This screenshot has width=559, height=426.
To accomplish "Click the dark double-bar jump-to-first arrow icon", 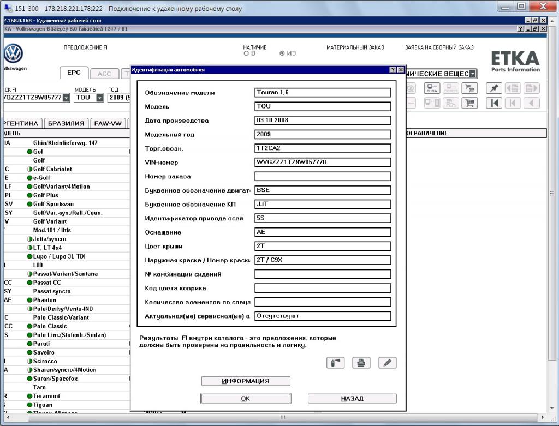I will point(494,103).
